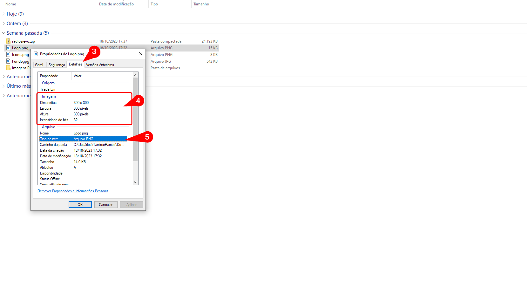Click the Propriedades dialog title icon
The image size is (529, 295).
36,54
